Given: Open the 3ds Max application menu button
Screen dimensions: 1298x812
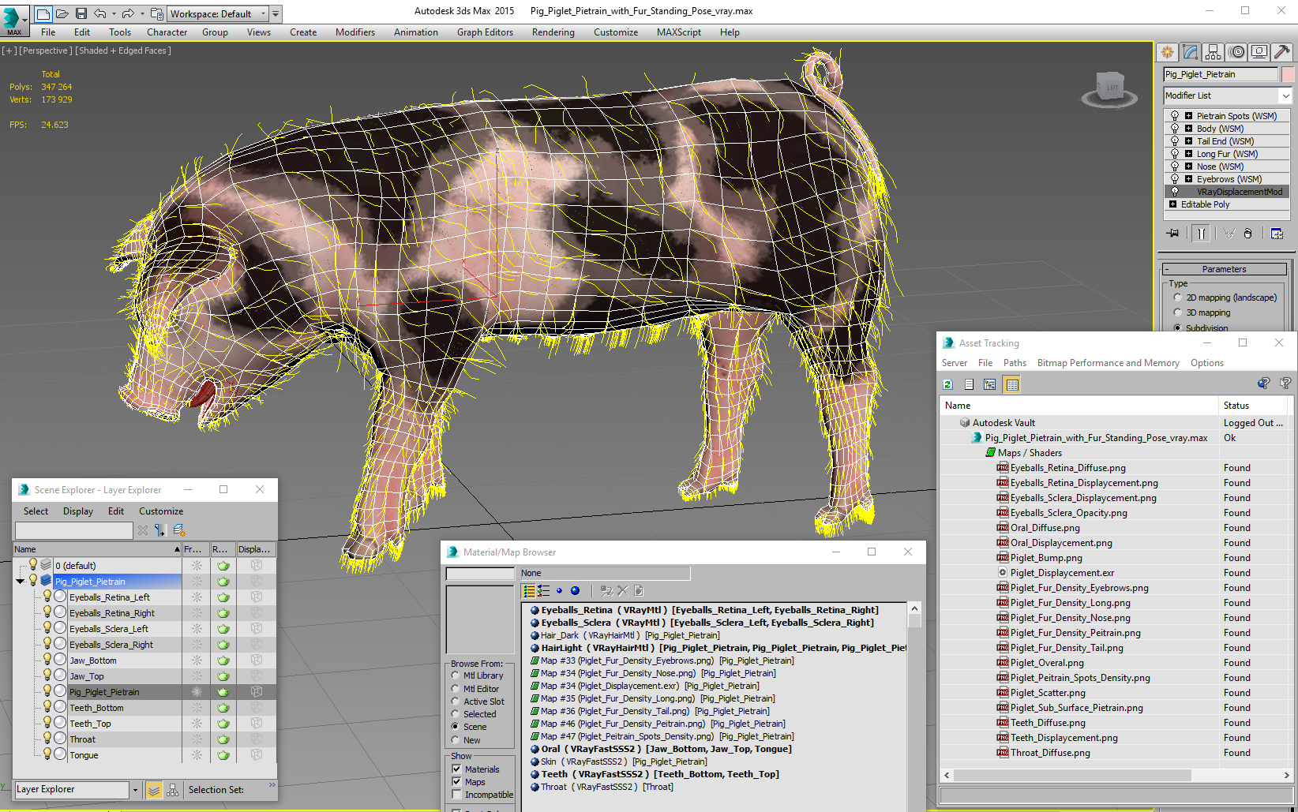Looking at the screenshot, I should pos(14,20).
